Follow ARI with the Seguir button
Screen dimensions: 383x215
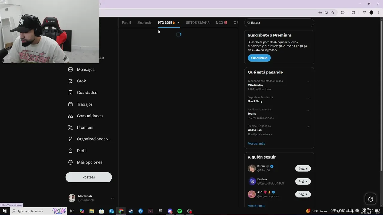click(x=303, y=194)
